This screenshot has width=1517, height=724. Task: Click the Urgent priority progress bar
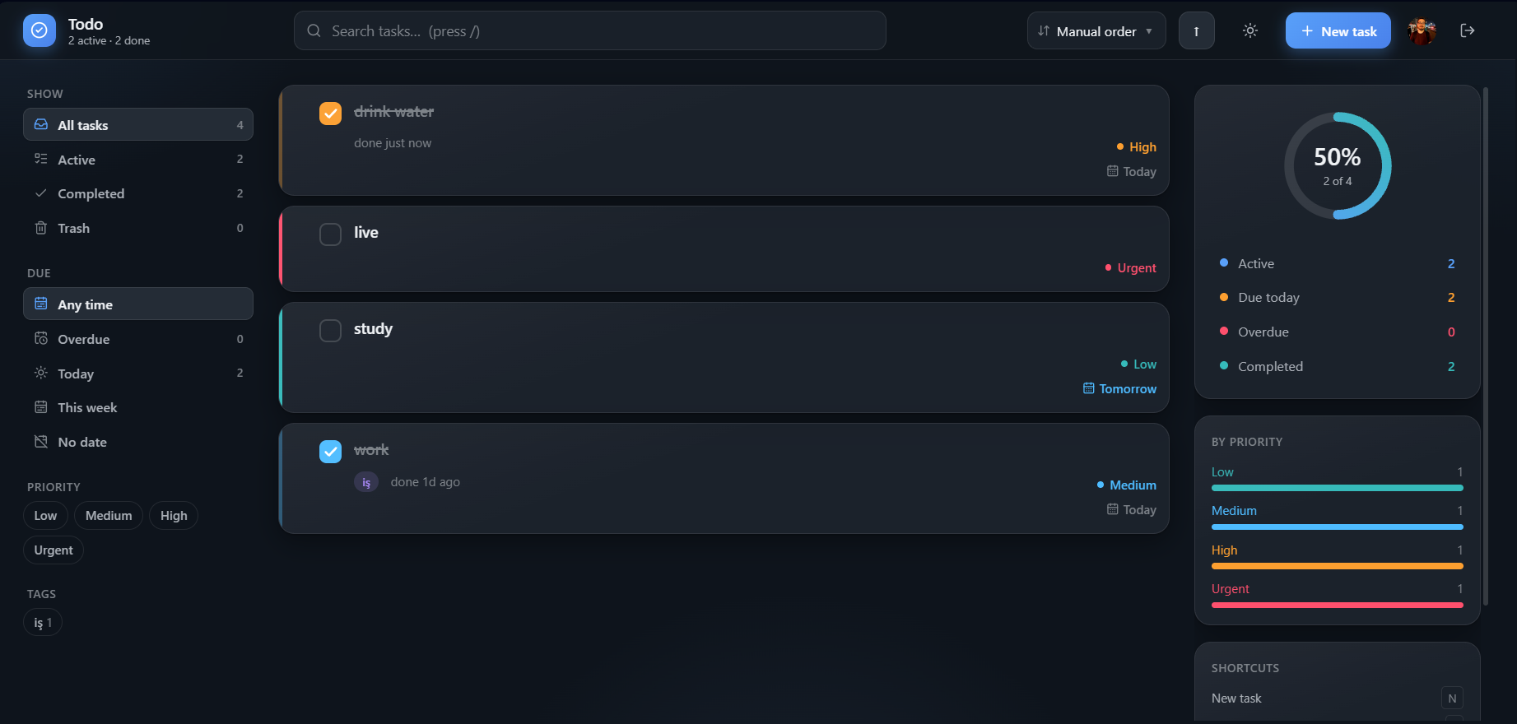pos(1338,605)
